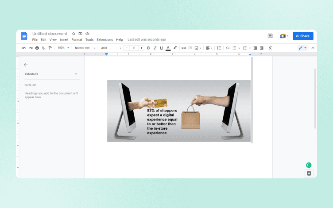Click the left indent marker on ruler
Image resolution: width=333 pixels, height=208 pixels.
point(106,54)
